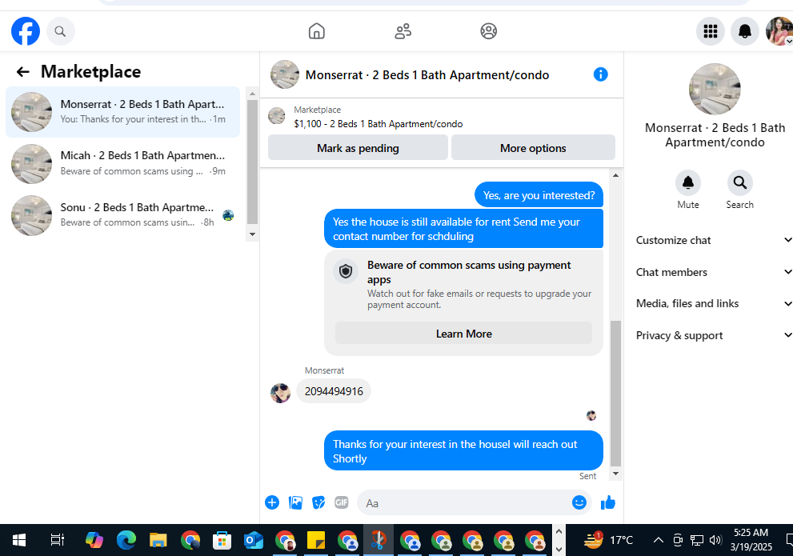Image resolution: width=793 pixels, height=556 pixels.
Task: Search in conversation magnifier icon
Action: (x=740, y=182)
